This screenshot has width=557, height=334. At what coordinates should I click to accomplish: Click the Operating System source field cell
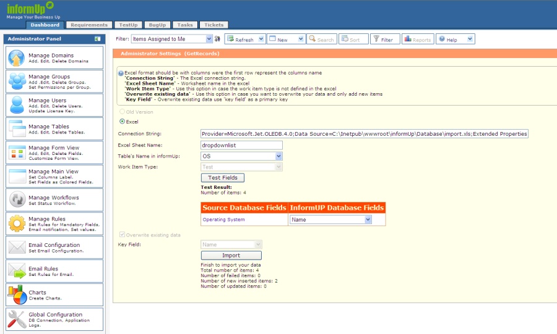[244, 220]
